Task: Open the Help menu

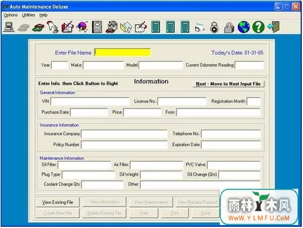Action: click(x=43, y=15)
